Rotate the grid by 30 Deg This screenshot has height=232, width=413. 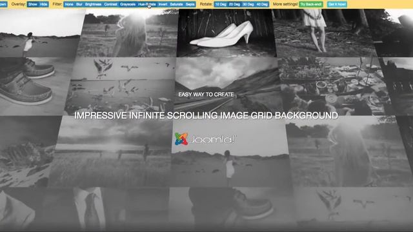pyautogui.click(x=248, y=5)
